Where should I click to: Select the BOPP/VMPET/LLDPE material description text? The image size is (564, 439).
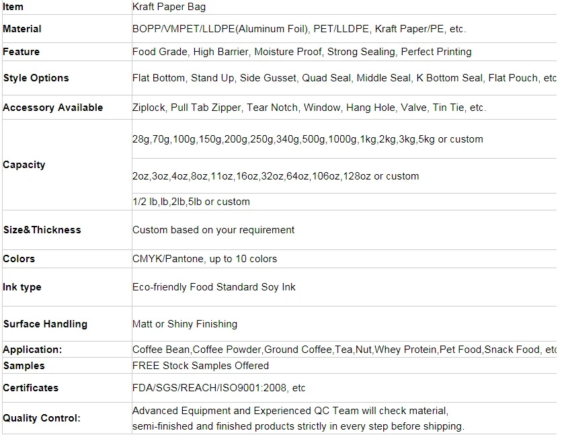pyautogui.click(x=299, y=29)
